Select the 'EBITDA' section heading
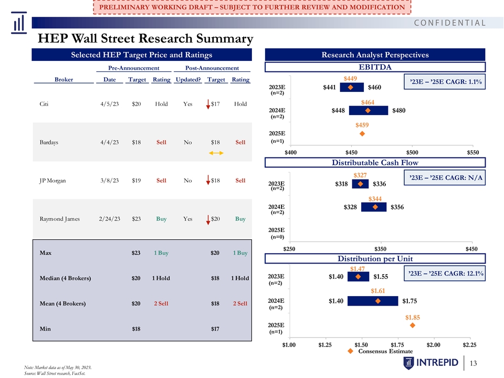Screen dimensions: 504x378 [375, 67]
